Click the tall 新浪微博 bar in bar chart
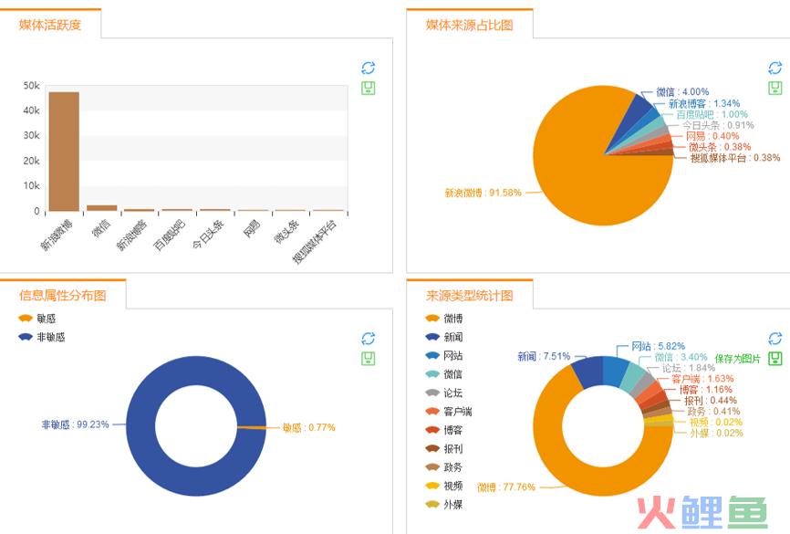790x534 pixels. pos(64,152)
